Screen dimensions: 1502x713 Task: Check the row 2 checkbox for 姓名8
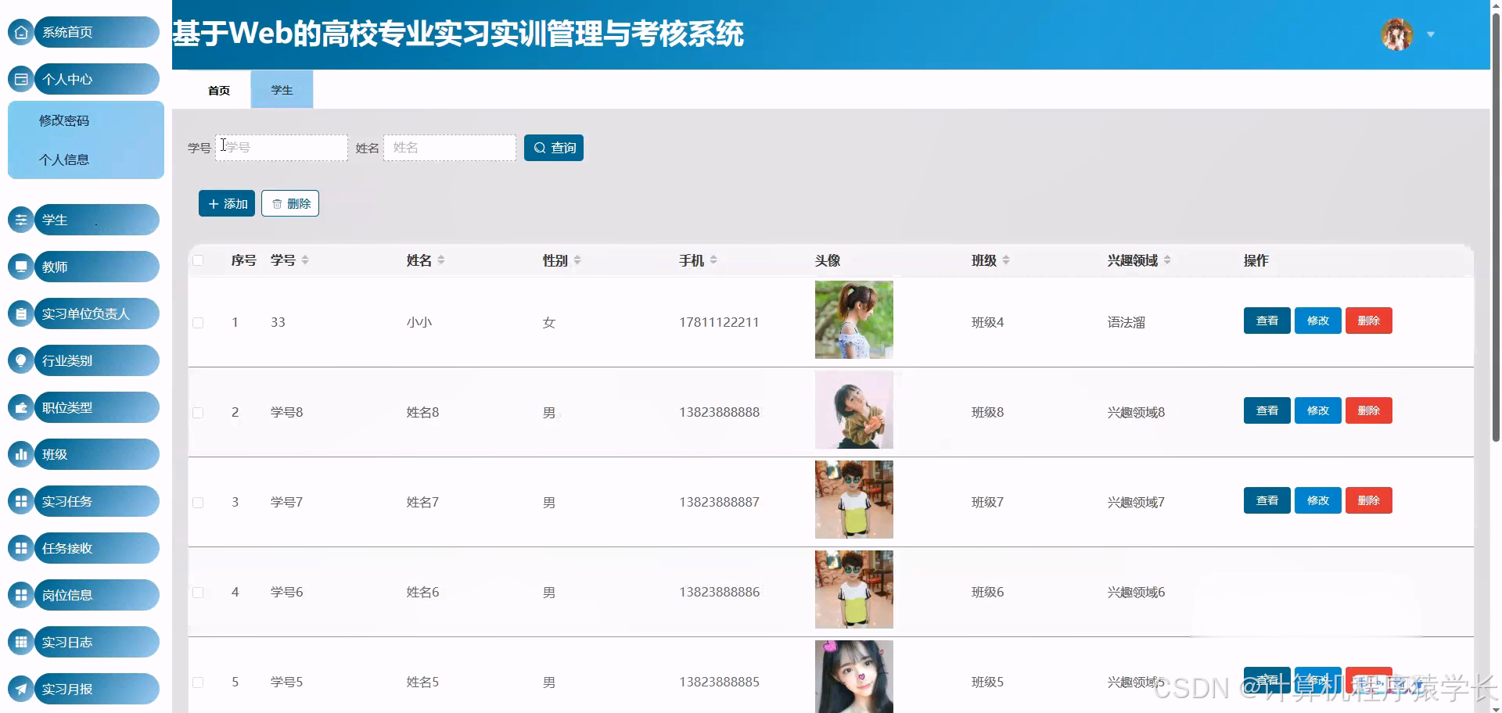pyautogui.click(x=198, y=413)
